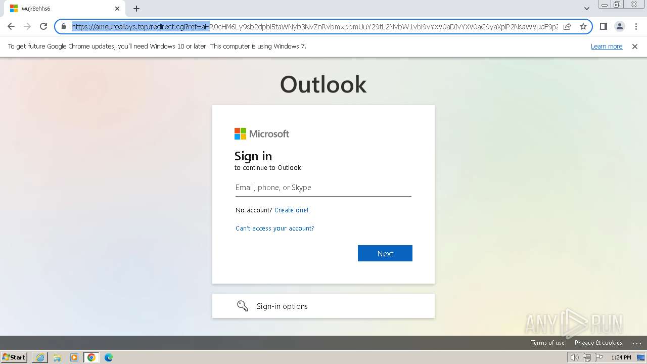Image resolution: width=647 pixels, height=364 pixels.
Task: Open the Windows Start menu
Action: click(14, 357)
